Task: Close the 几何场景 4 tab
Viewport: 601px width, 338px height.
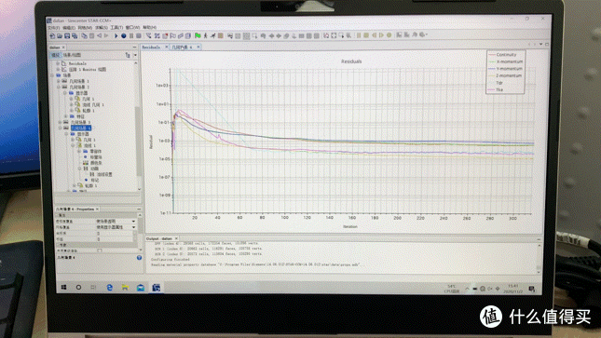Action: [x=198, y=47]
